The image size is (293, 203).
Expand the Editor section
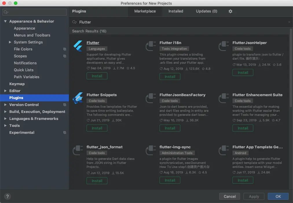coord(6,91)
